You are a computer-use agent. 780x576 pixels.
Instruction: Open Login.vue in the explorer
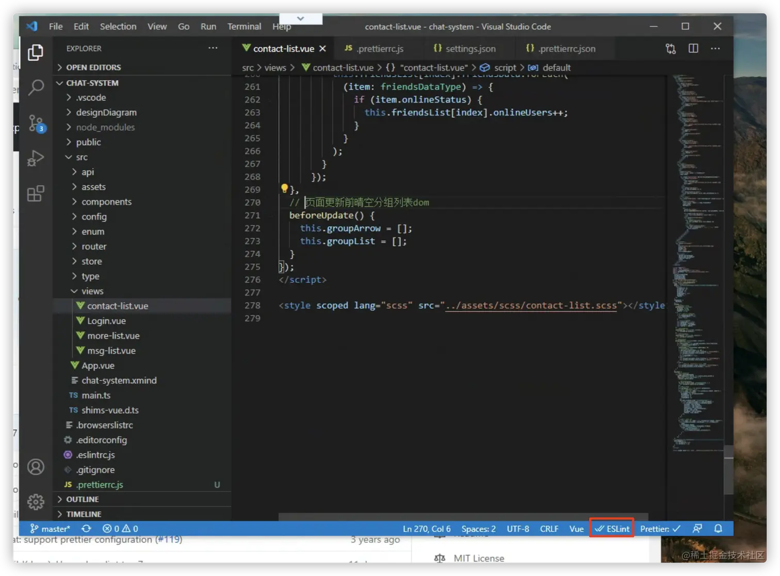142,321
